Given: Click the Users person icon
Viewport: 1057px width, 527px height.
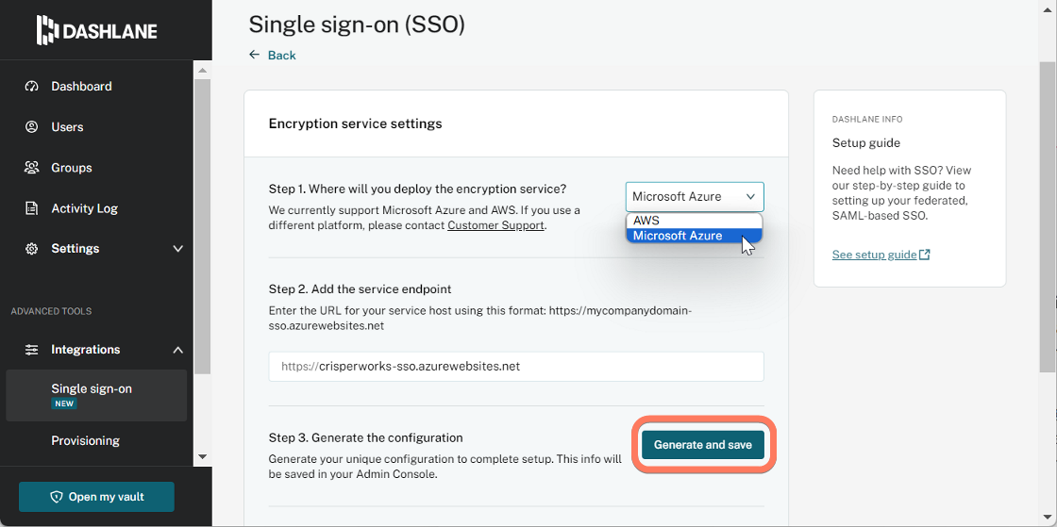Looking at the screenshot, I should point(31,126).
